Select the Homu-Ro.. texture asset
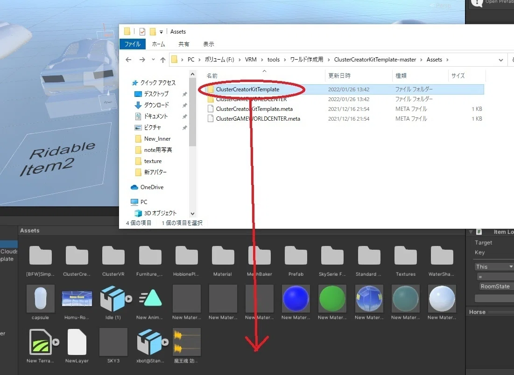The height and width of the screenshot is (375, 514). [x=77, y=303]
